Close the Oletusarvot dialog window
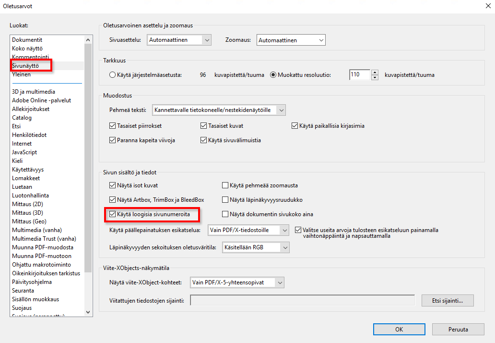Image resolution: width=495 pixels, height=343 pixels. click(x=486, y=6)
